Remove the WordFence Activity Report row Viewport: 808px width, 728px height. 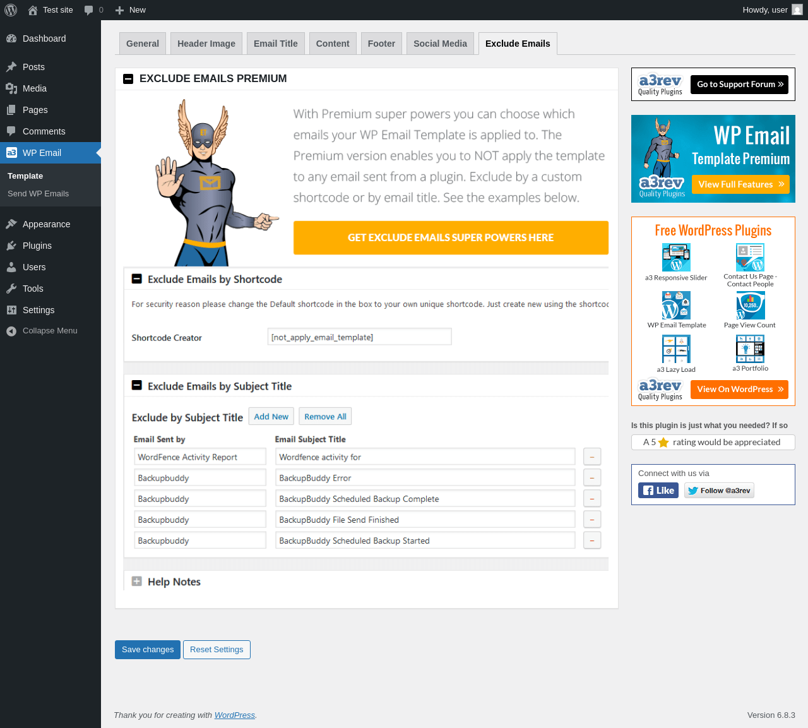pyautogui.click(x=592, y=456)
